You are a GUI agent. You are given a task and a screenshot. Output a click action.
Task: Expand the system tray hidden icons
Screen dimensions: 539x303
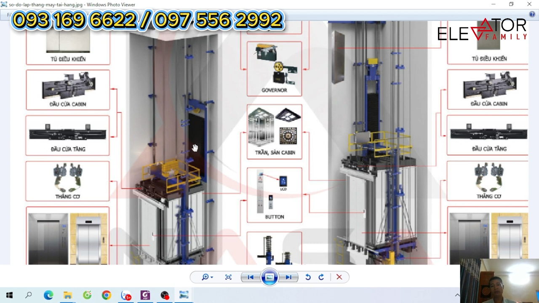457,295
